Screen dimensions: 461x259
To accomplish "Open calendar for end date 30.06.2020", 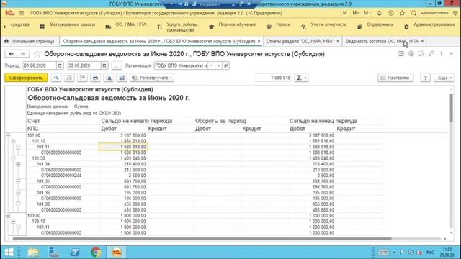I will 104,65.
